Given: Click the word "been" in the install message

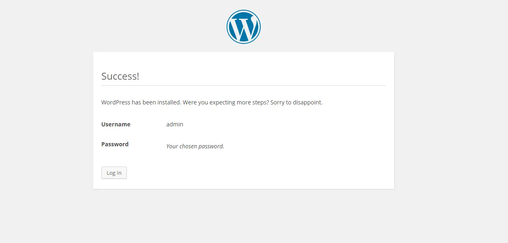Looking at the screenshot, I should 149,102.
